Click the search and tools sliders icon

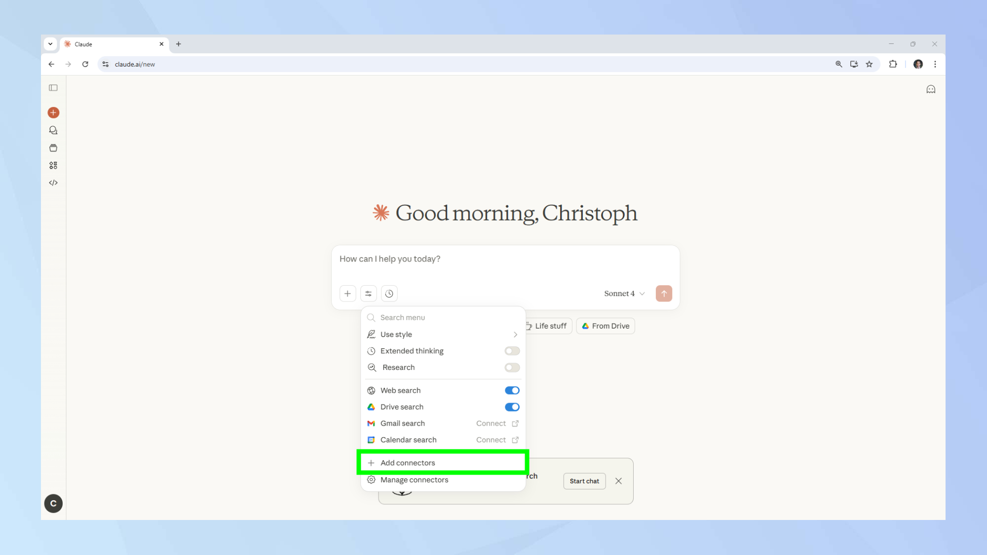[368, 294]
